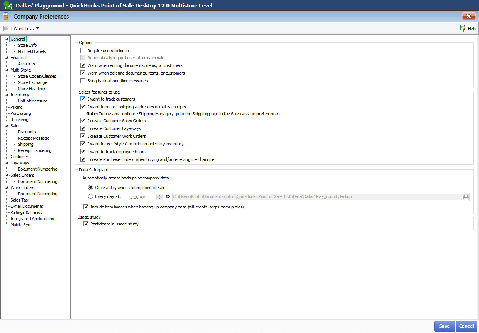Collapse the Work Orders tree node

coord(7,188)
